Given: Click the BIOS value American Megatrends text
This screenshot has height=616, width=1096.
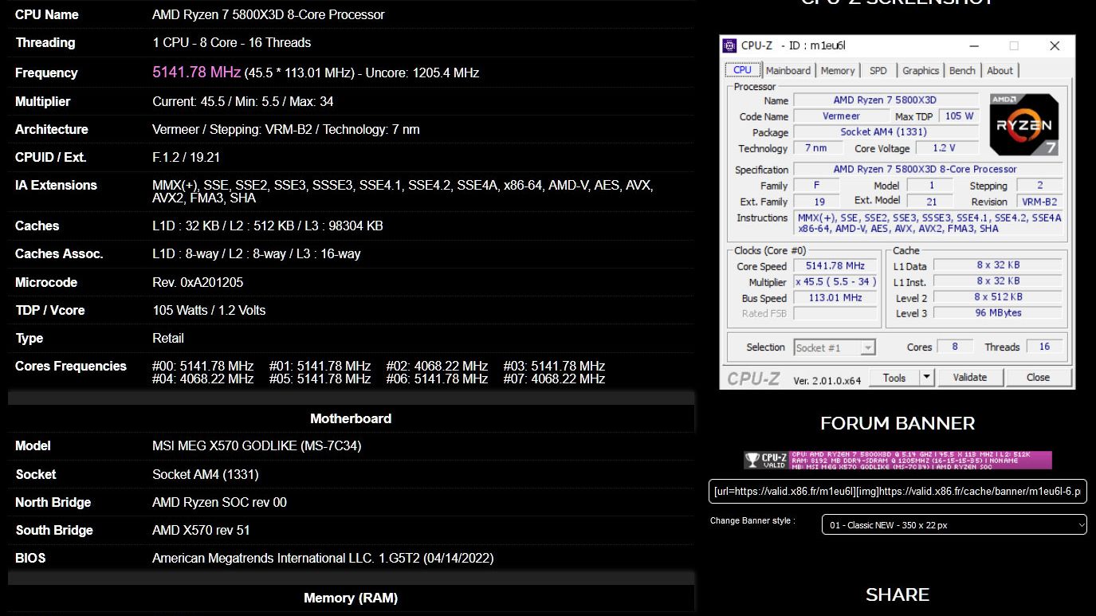Looking at the screenshot, I should pos(323,559).
